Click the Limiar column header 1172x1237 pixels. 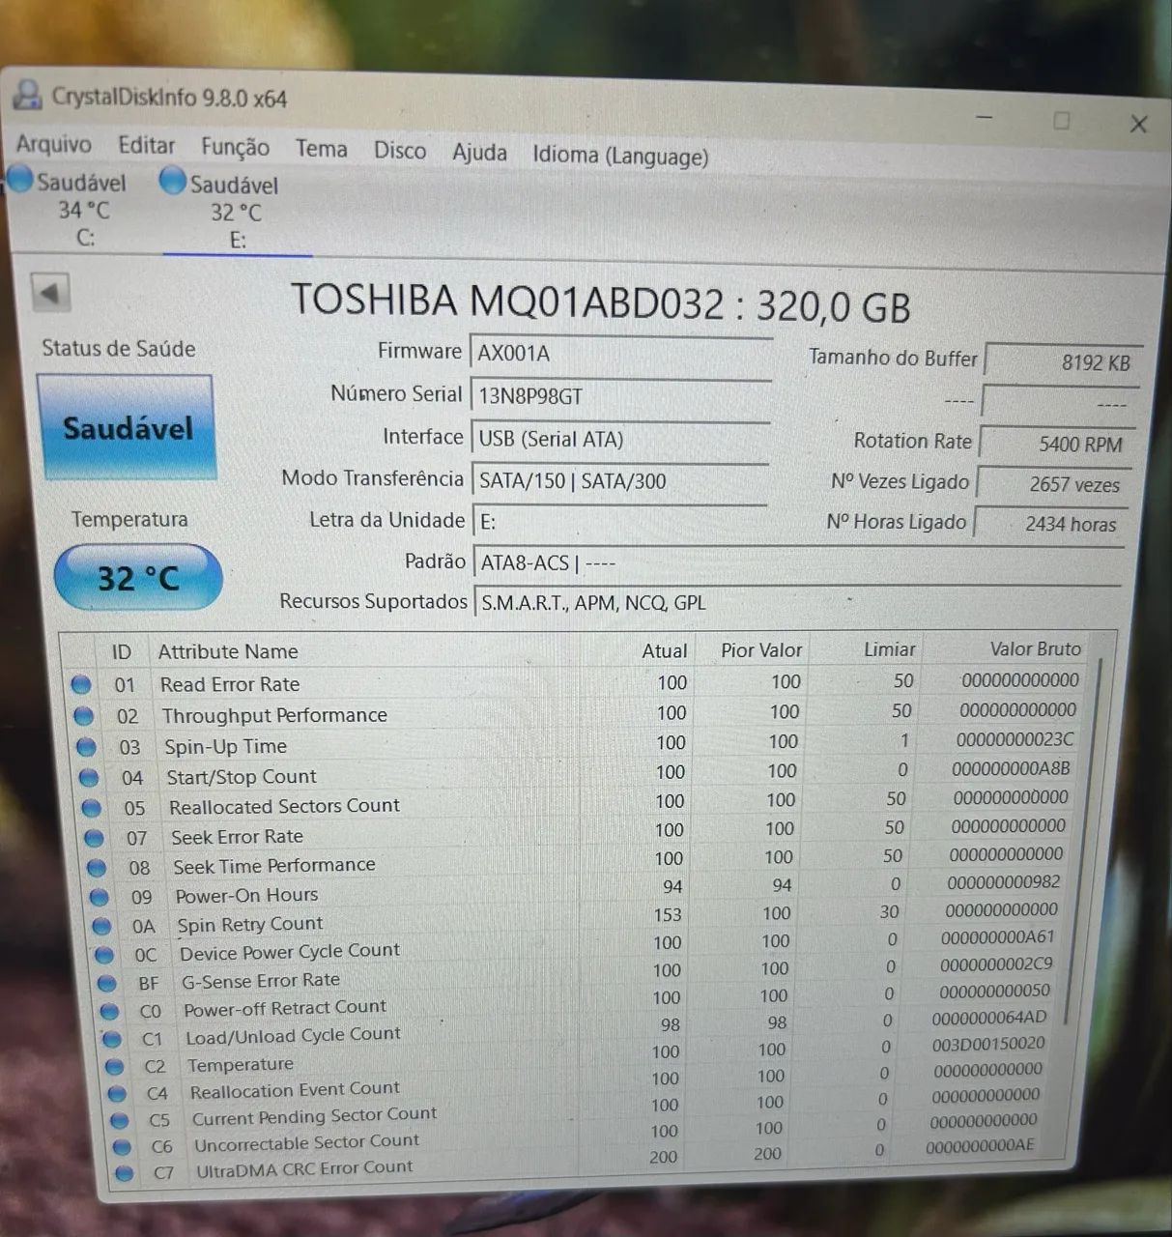(890, 649)
